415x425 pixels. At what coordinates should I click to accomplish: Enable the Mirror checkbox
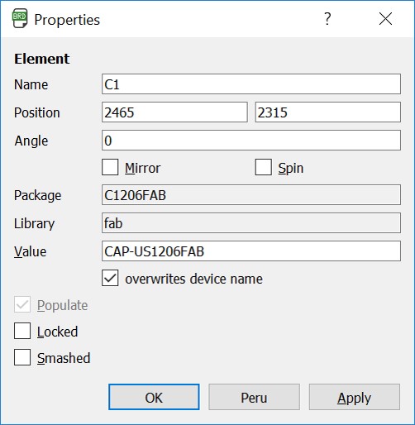click(x=110, y=167)
